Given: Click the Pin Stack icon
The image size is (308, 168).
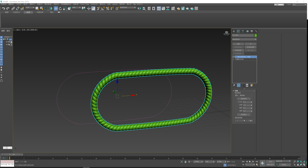Looking at the screenshot, I should point(234,85).
